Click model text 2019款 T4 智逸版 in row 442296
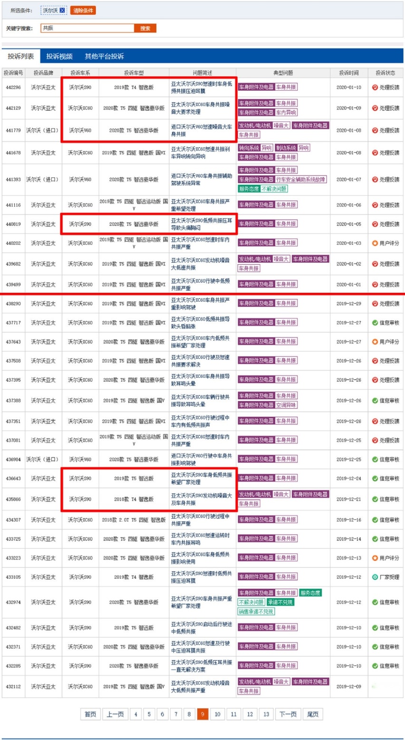The image size is (405, 740). (134, 87)
